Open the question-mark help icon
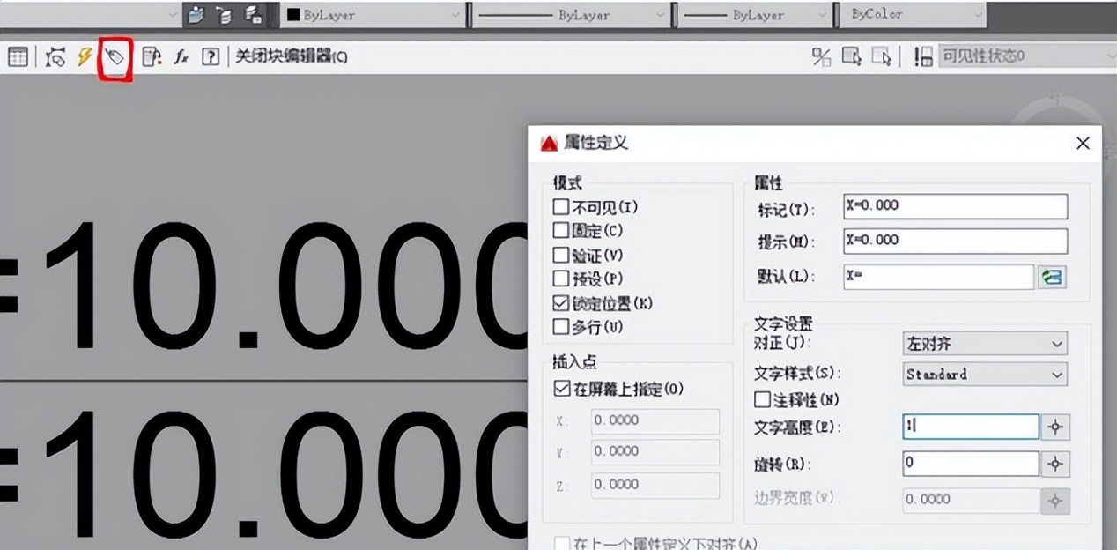 (210, 57)
